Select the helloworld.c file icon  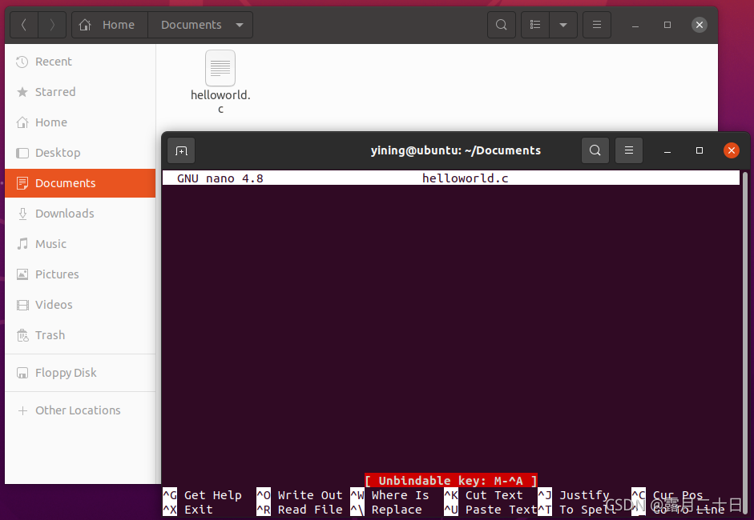coord(220,68)
